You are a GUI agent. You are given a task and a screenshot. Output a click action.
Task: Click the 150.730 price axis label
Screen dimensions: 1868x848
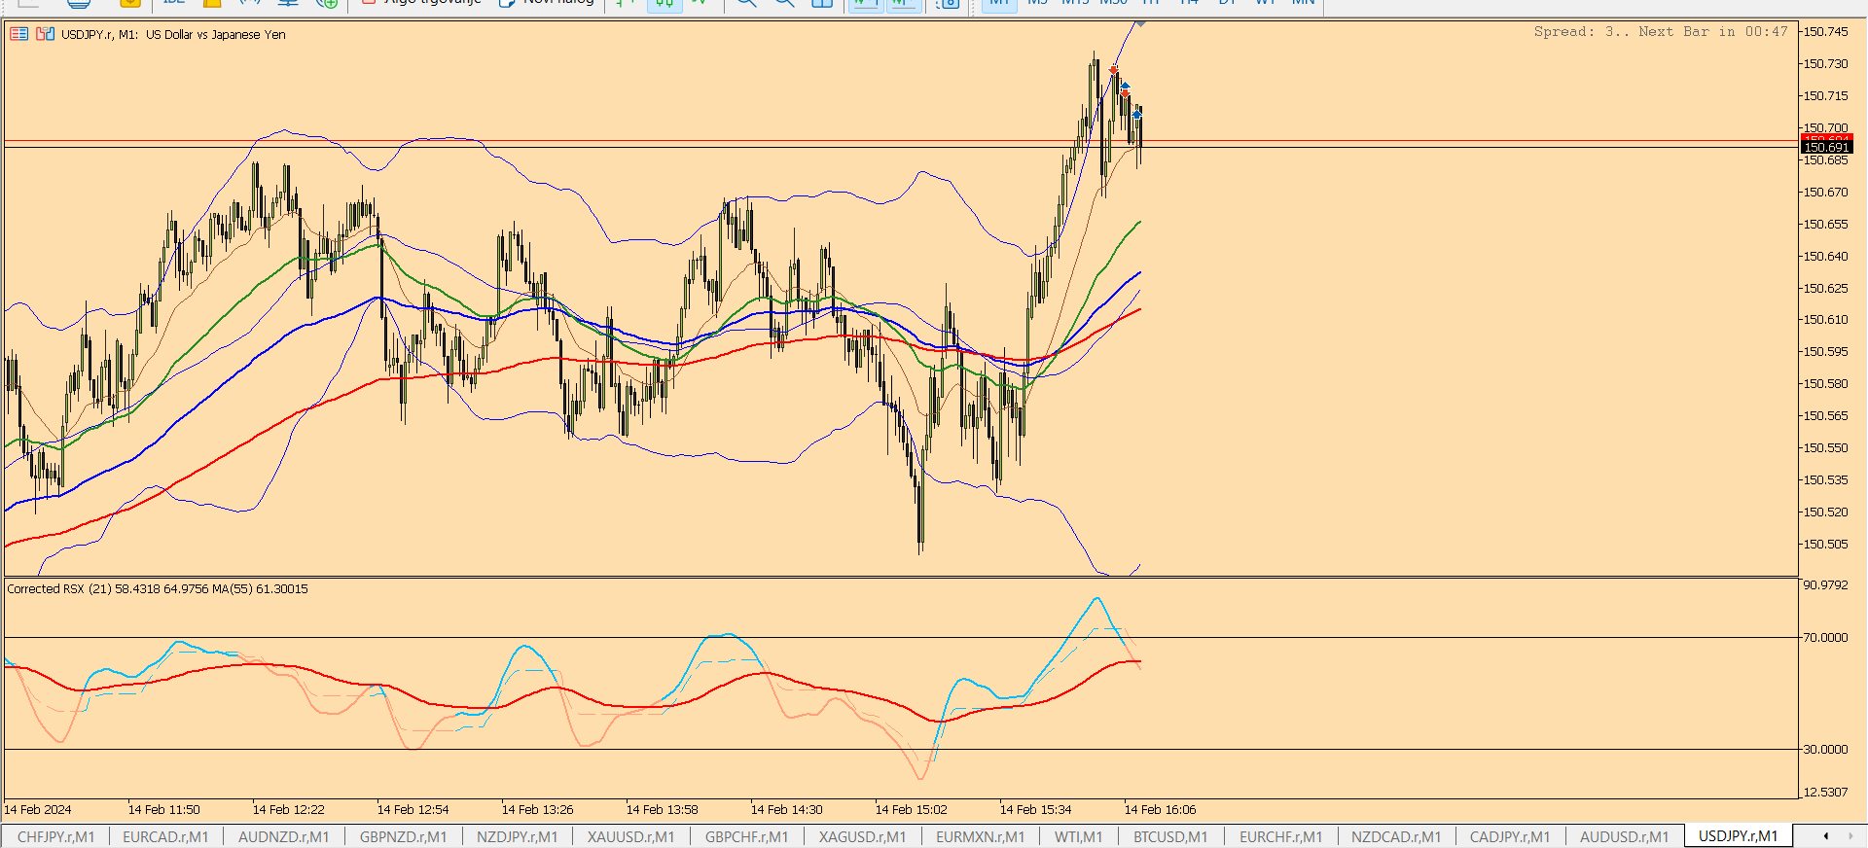(1826, 63)
